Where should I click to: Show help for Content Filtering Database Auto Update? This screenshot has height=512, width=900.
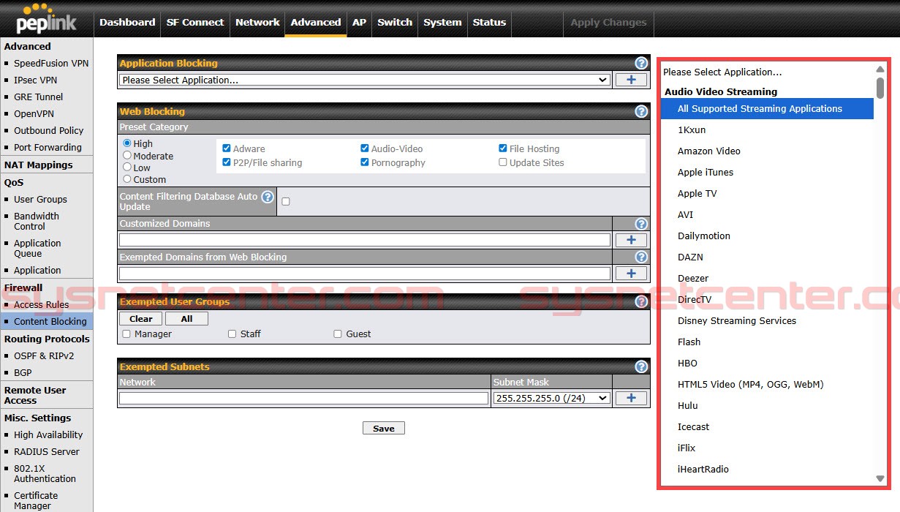point(268,197)
